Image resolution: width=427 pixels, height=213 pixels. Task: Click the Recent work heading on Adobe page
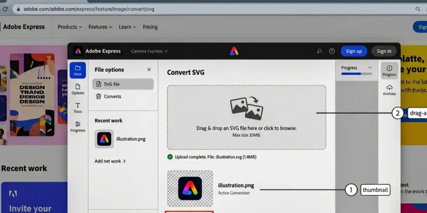(24, 168)
